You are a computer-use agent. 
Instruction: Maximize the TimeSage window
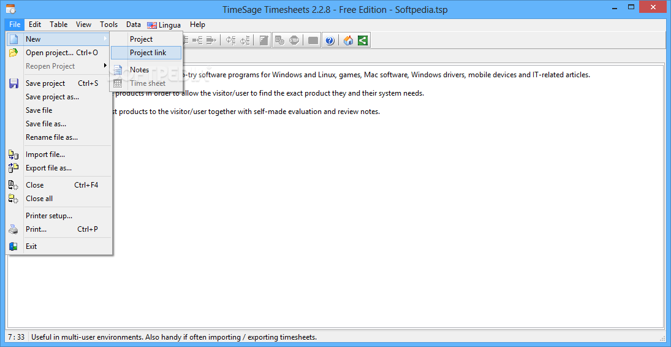click(x=631, y=7)
